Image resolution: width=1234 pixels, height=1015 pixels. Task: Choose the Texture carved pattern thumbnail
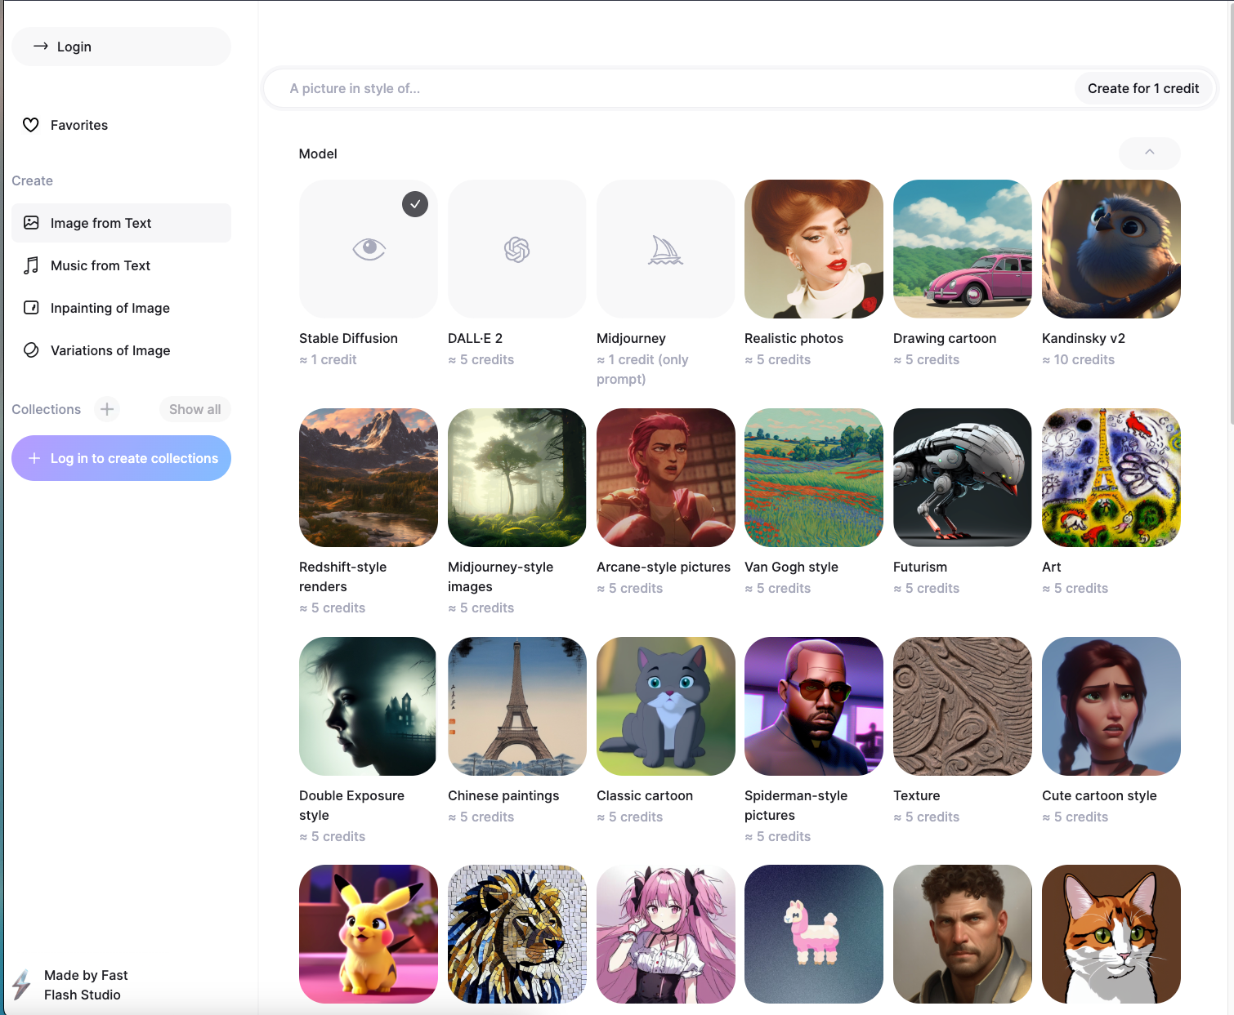(x=963, y=706)
